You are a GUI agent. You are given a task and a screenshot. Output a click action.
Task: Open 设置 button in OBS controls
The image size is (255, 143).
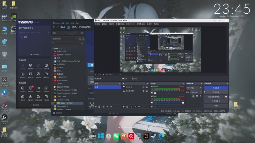tap(216, 106)
